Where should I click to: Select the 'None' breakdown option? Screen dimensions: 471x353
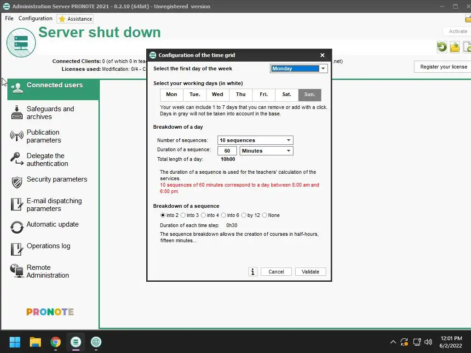(x=264, y=215)
